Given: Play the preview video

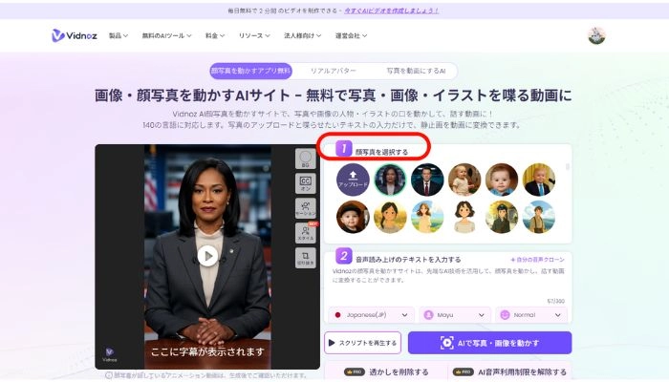Looking at the screenshot, I should (x=207, y=256).
